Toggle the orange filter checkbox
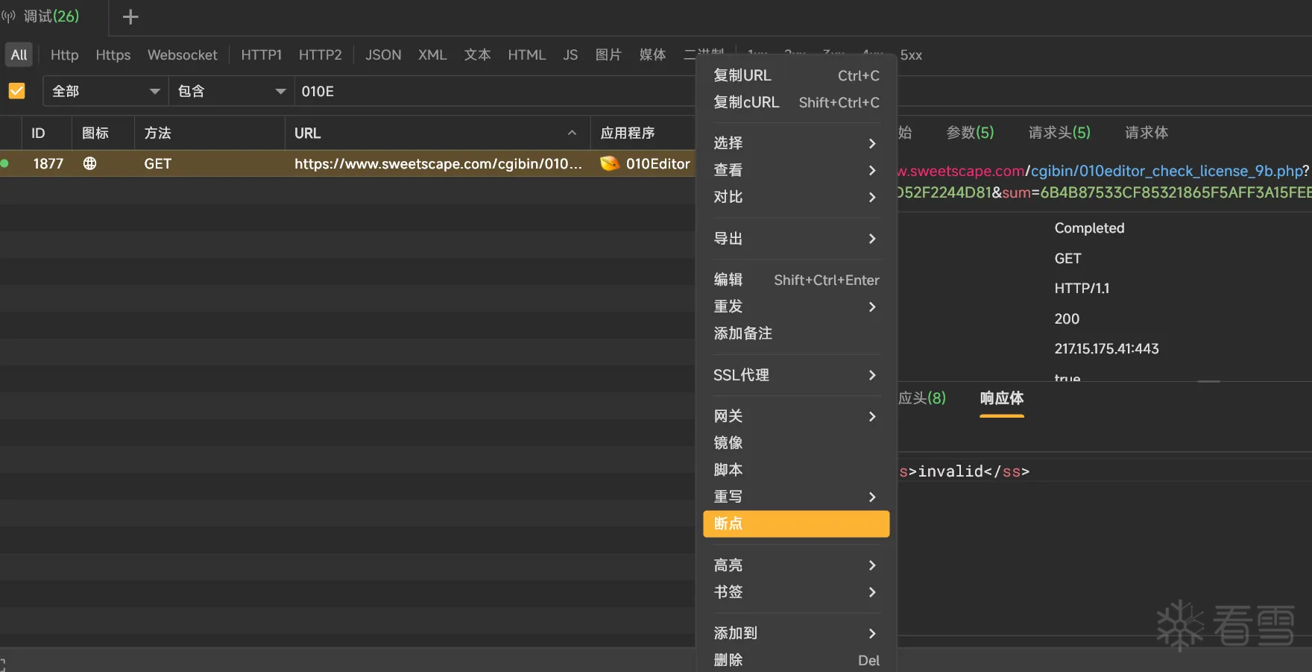Viewport: 1312px width, 672px height. pos(16,91)
